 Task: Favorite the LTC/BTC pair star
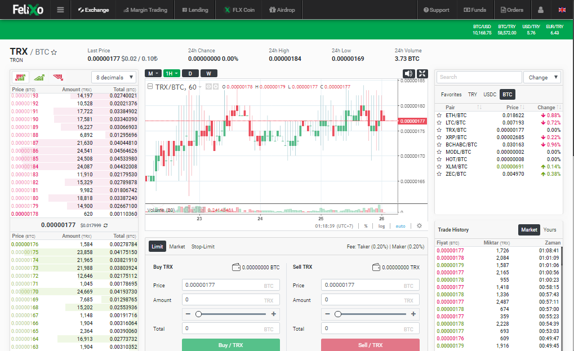(x=439, y=123)
